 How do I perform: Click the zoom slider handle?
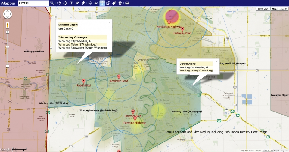tap(8, 47)
